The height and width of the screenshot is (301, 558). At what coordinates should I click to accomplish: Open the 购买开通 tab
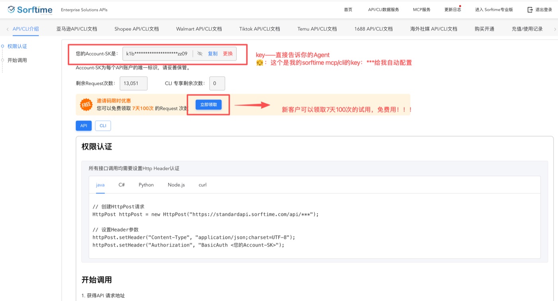point(484,29)
